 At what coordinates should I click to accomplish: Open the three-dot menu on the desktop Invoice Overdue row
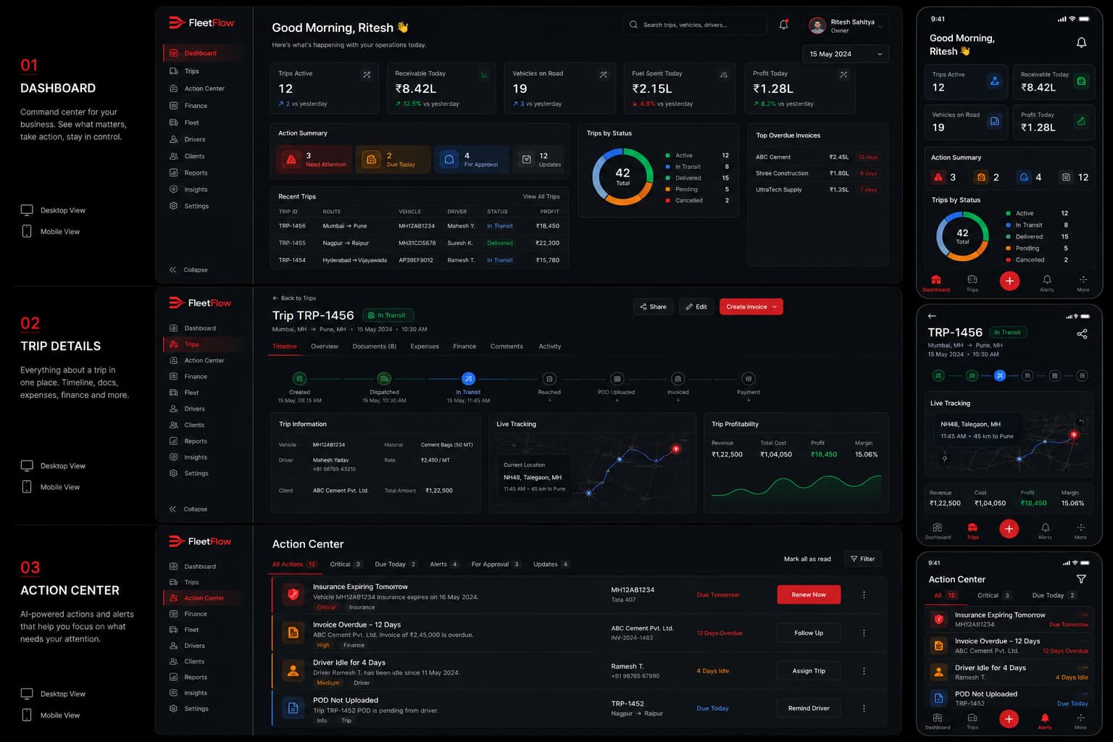[864, 633]
